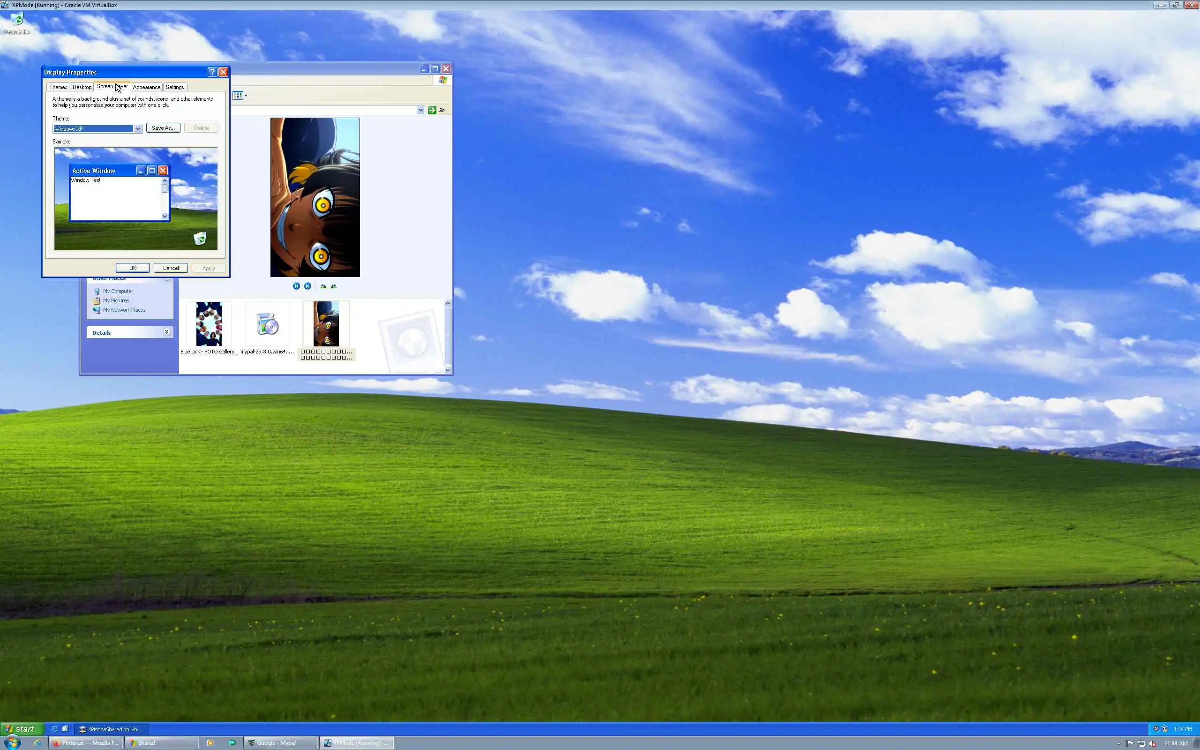Select the Blue lock FOTO Gallery thumbnail

(x=209, y=324)
